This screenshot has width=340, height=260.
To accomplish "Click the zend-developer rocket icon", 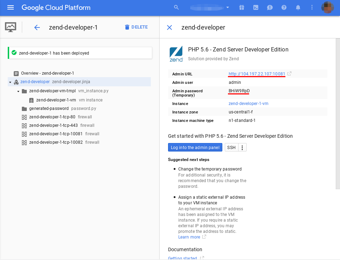I will pos(16,82).
